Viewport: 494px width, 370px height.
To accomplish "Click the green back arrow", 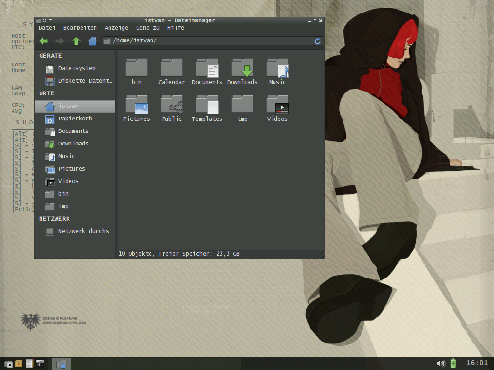I will [x=44, y=41].
